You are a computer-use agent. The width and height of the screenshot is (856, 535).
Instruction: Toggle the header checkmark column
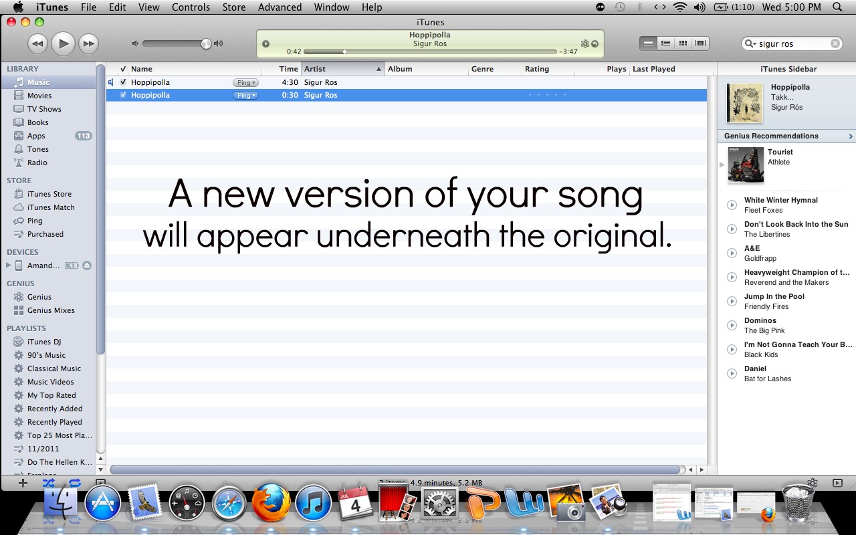coord(123,69)
